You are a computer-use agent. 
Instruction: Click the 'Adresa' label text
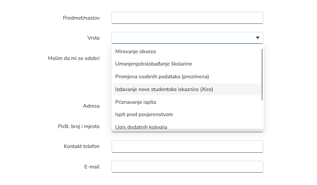(x=91, y=105)
